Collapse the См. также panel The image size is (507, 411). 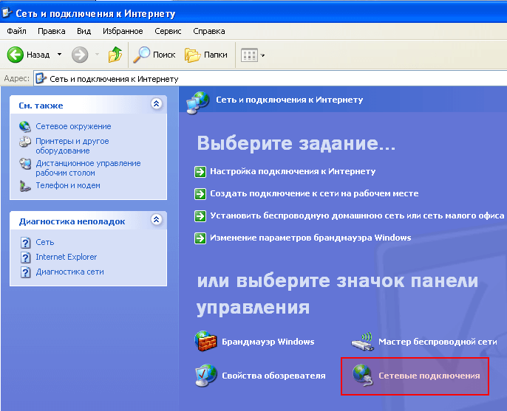pos(155,105)
